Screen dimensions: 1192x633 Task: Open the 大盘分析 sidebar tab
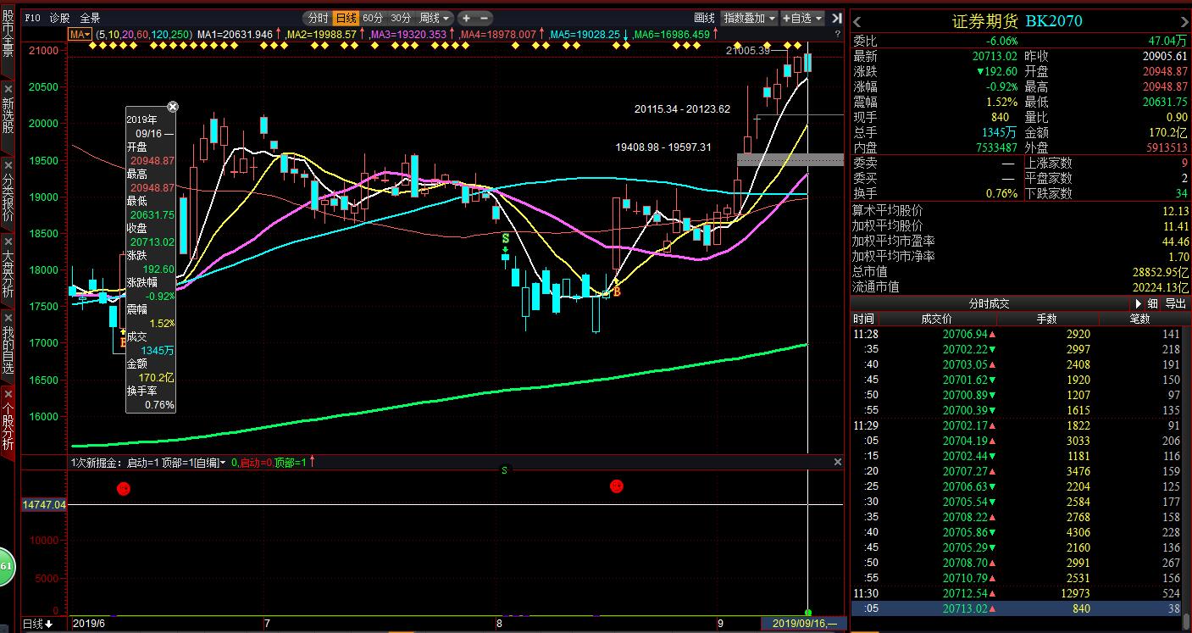(8, 274)
